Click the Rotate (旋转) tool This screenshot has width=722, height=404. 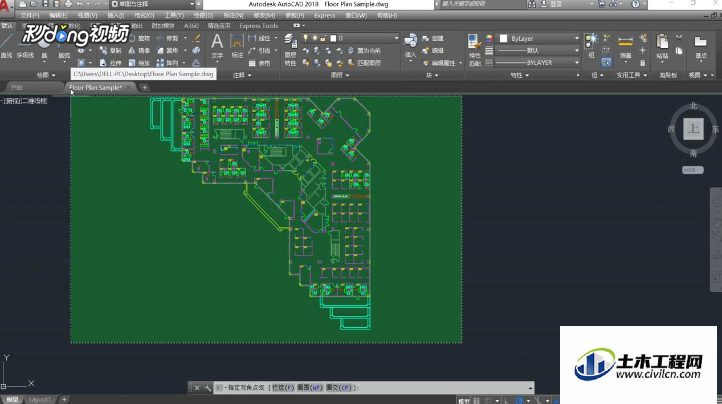139,38
